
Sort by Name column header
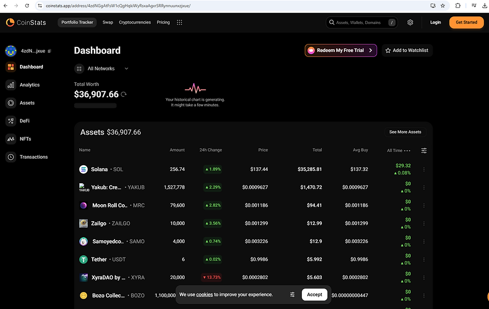(x=84, y=150)
